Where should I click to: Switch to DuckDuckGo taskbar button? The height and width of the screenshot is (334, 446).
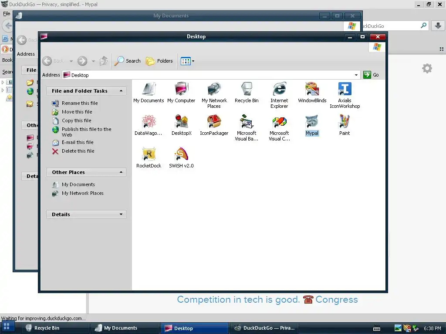pyautogui.click(x=264, y=328)
